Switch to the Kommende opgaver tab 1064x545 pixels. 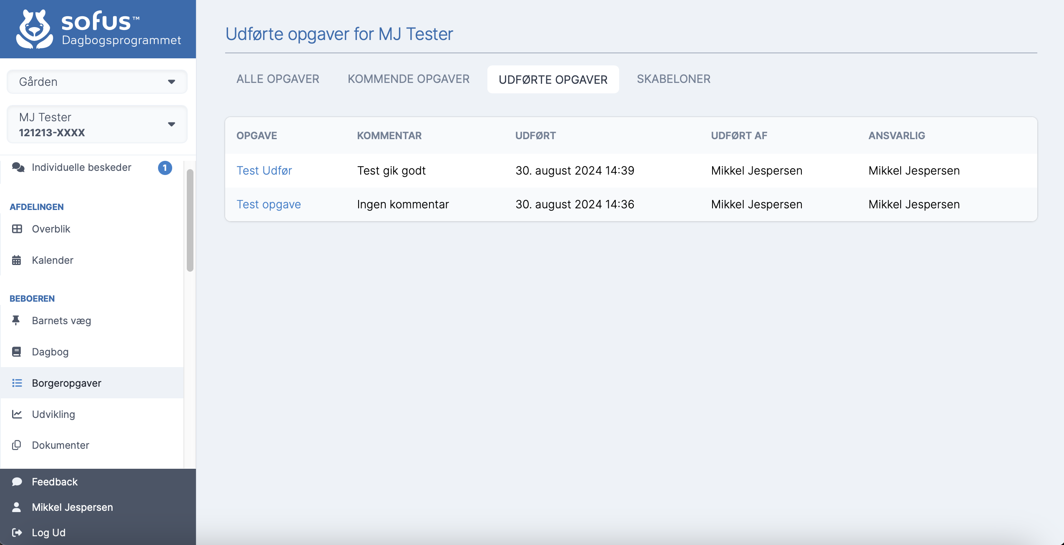click(x=409, y=79)
